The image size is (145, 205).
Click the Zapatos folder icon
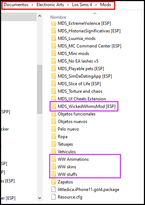pos(53,182)
